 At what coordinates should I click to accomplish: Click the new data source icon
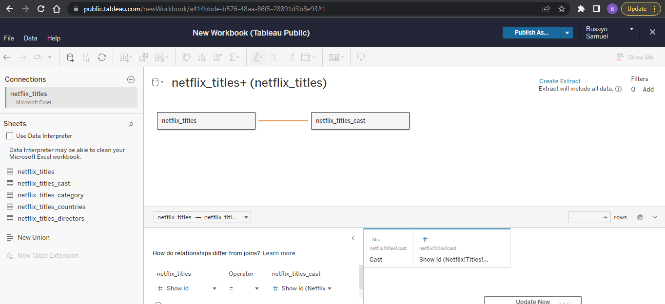70,57
